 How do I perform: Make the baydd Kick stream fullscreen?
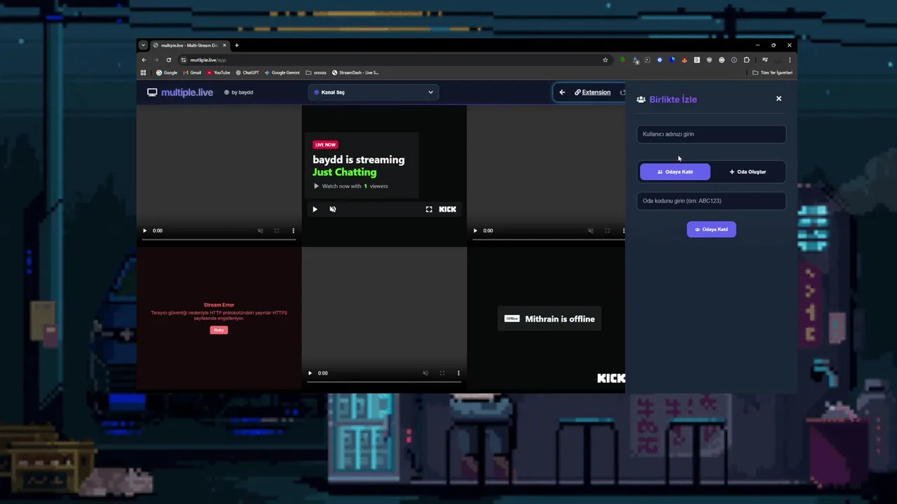click(x=429, y=209)
